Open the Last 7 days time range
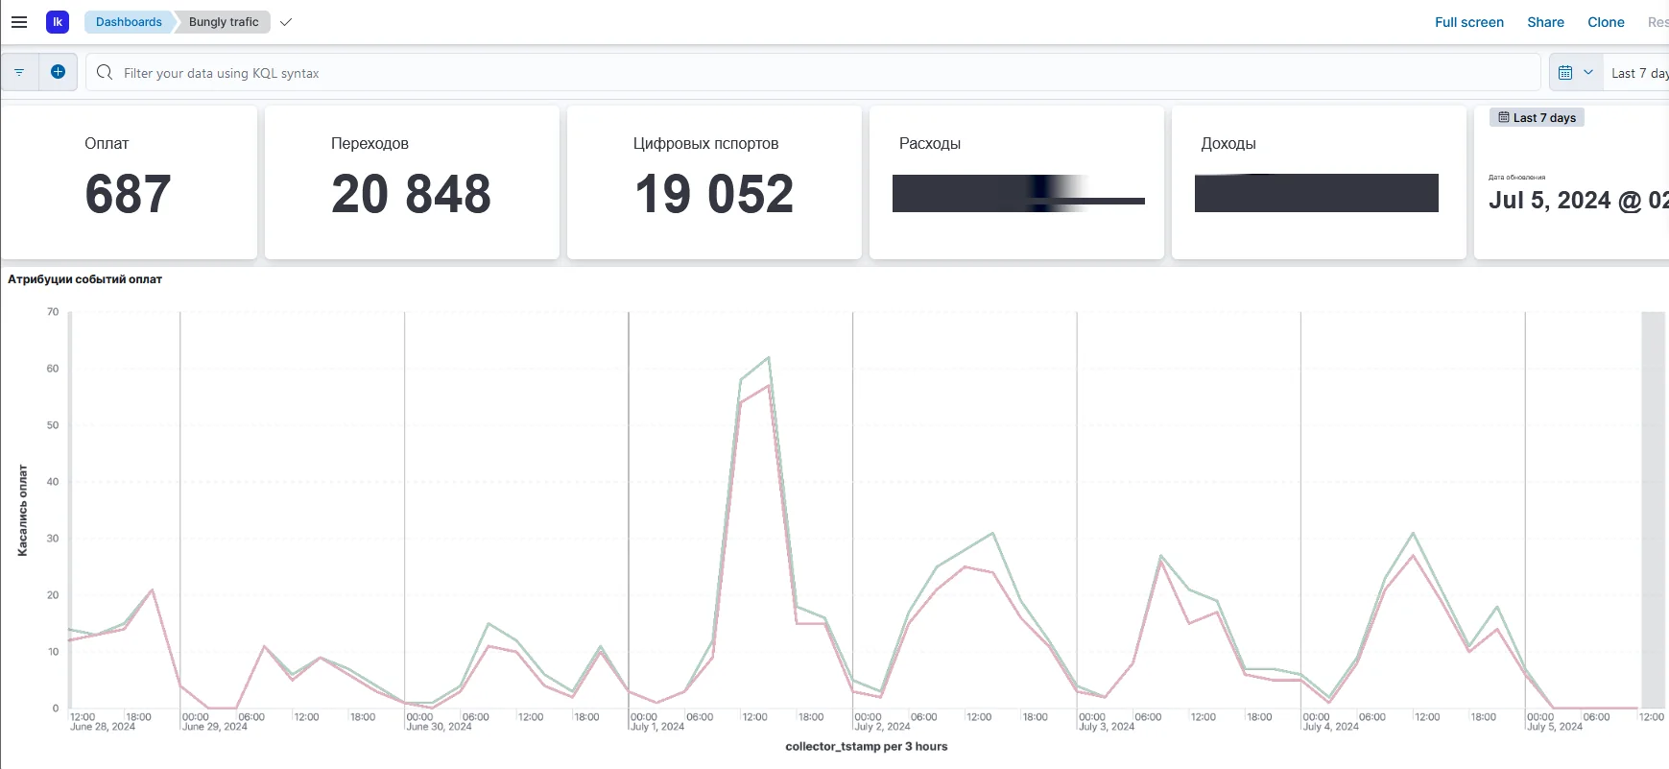 click(x=1639, y=73)
